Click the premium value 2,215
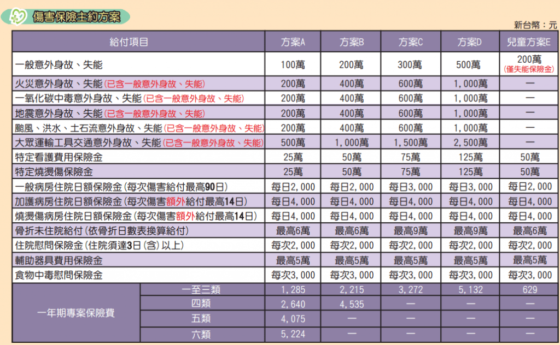 coord(352,290)
